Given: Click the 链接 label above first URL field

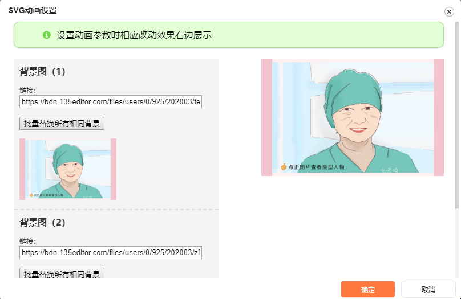Looking at the screenshot, I should click(27, 91).
